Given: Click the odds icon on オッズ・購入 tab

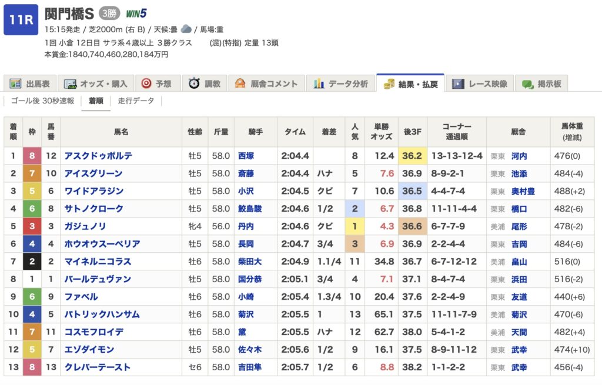Looking at the screenshot, I should tap(71, 83).
